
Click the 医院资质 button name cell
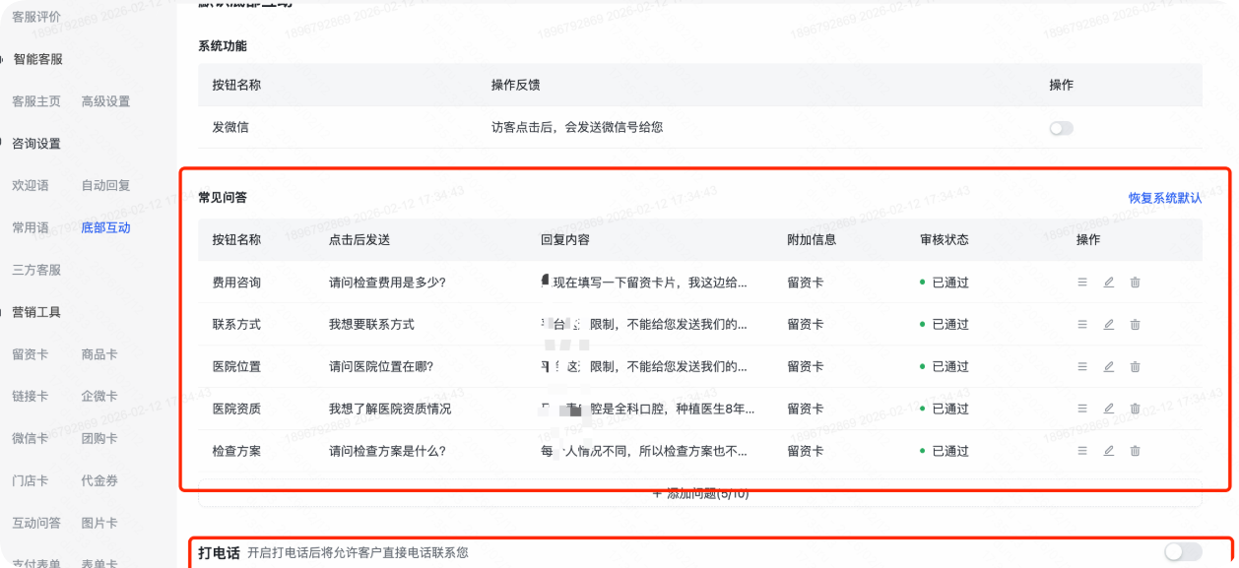(x=236, y=409)
